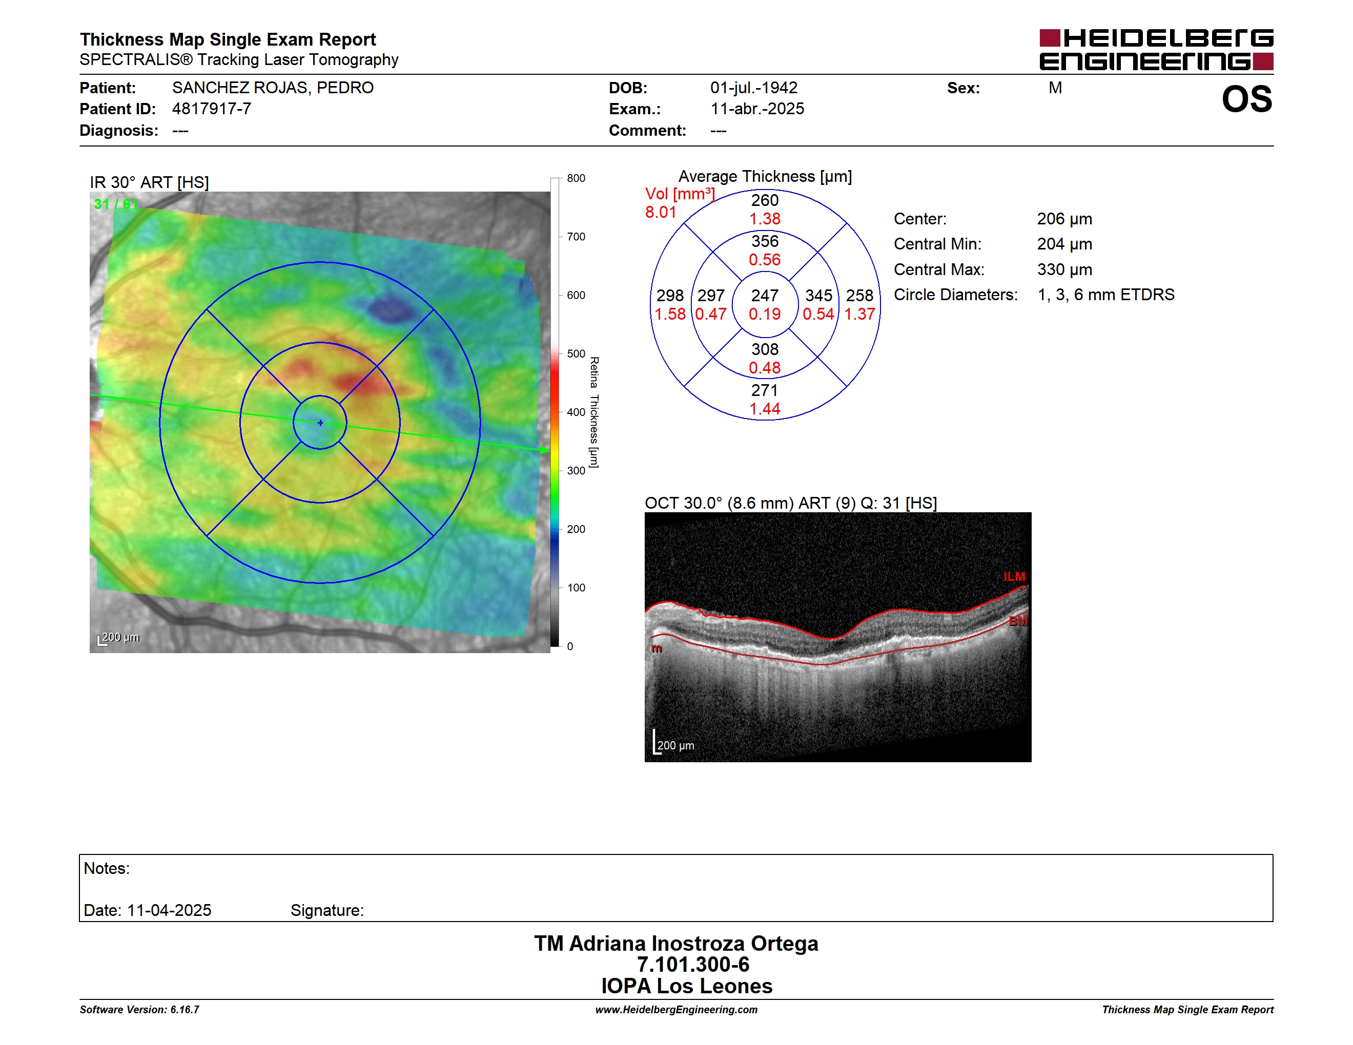Image resolution: width=1353 pixels, height=1045 pixels.
Task: Click the retina thickness color scale bar
Action: click(x=555, y=412)
